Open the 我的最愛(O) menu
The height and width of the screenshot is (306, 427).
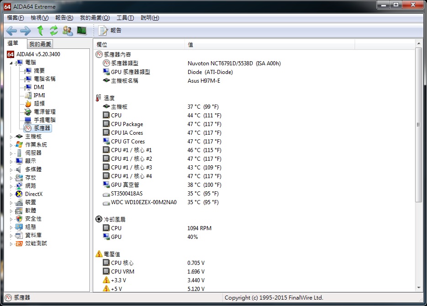95,18
